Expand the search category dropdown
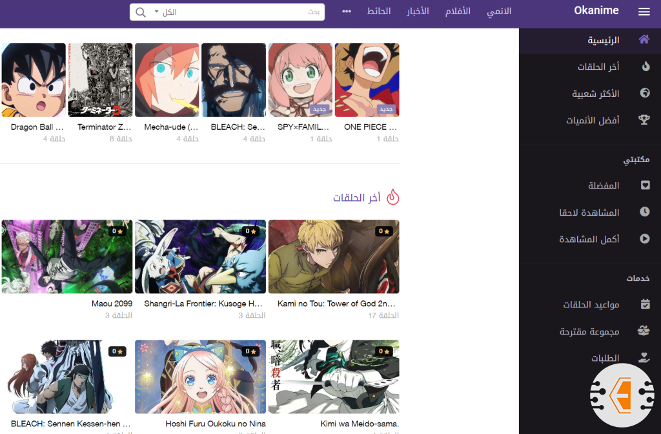The image size is (661, 434). coord(165,12)
